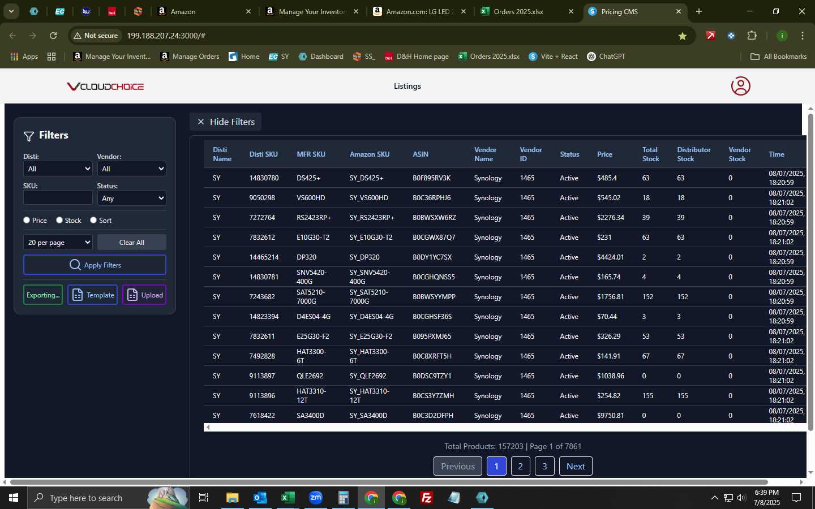This screenshot has height=509, width=815.
Task: Open the tab search dropdown arrow
Action: [x=11, y=11]
